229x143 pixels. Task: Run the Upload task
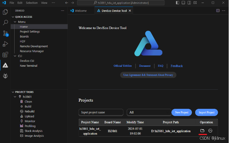point(29,116)
